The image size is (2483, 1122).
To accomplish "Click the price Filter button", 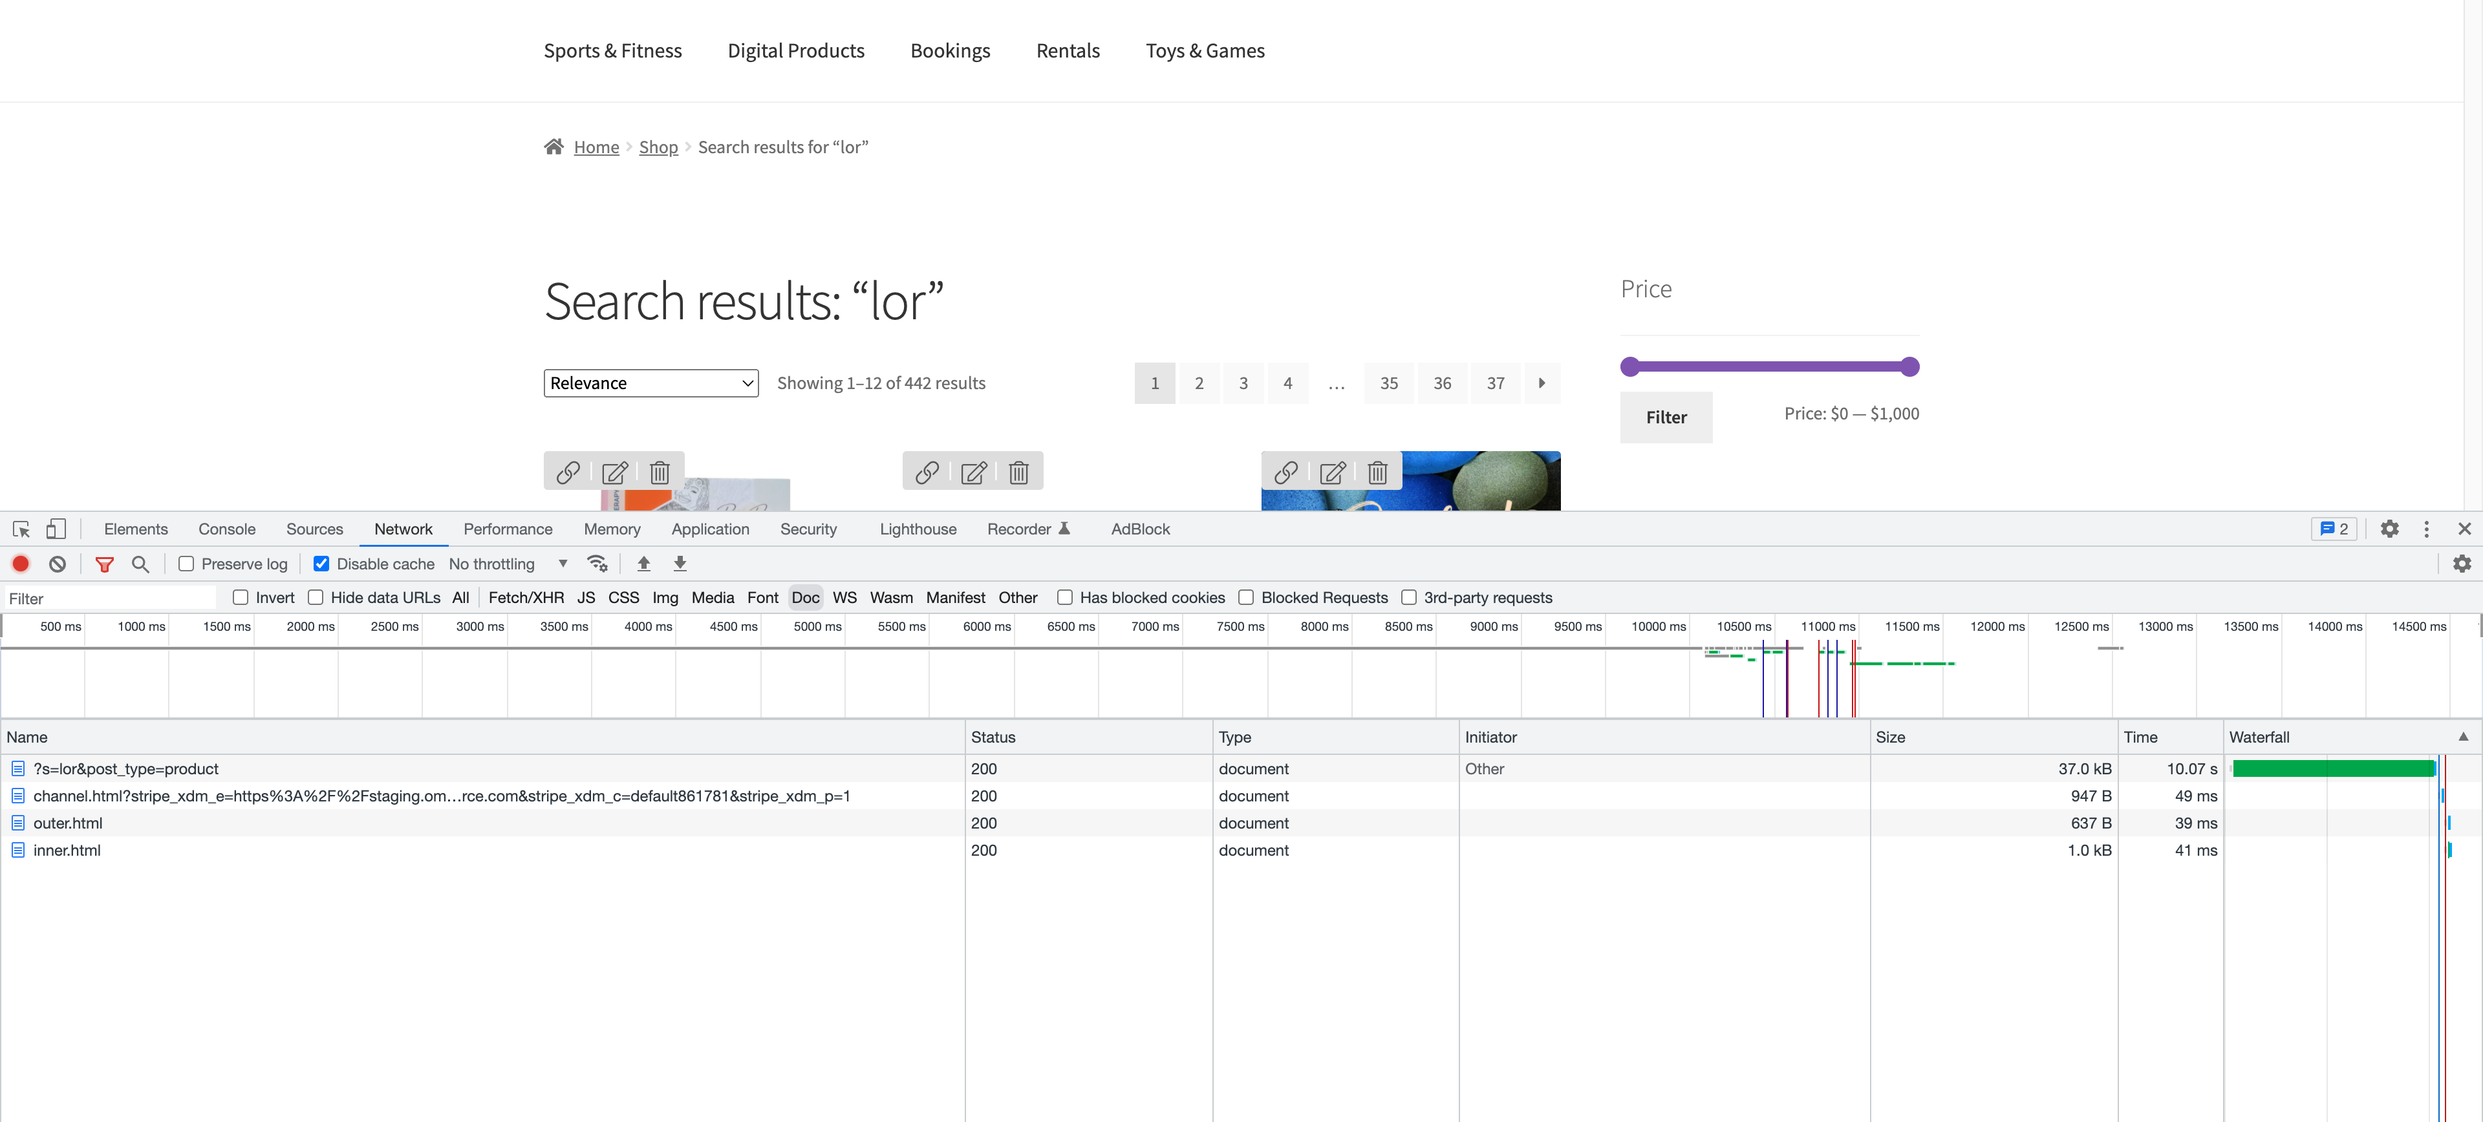I will 1666,417.
